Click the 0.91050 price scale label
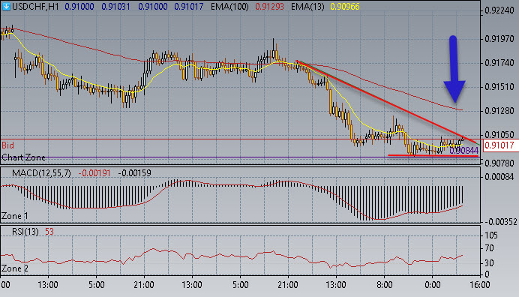 tap(499, 135)
